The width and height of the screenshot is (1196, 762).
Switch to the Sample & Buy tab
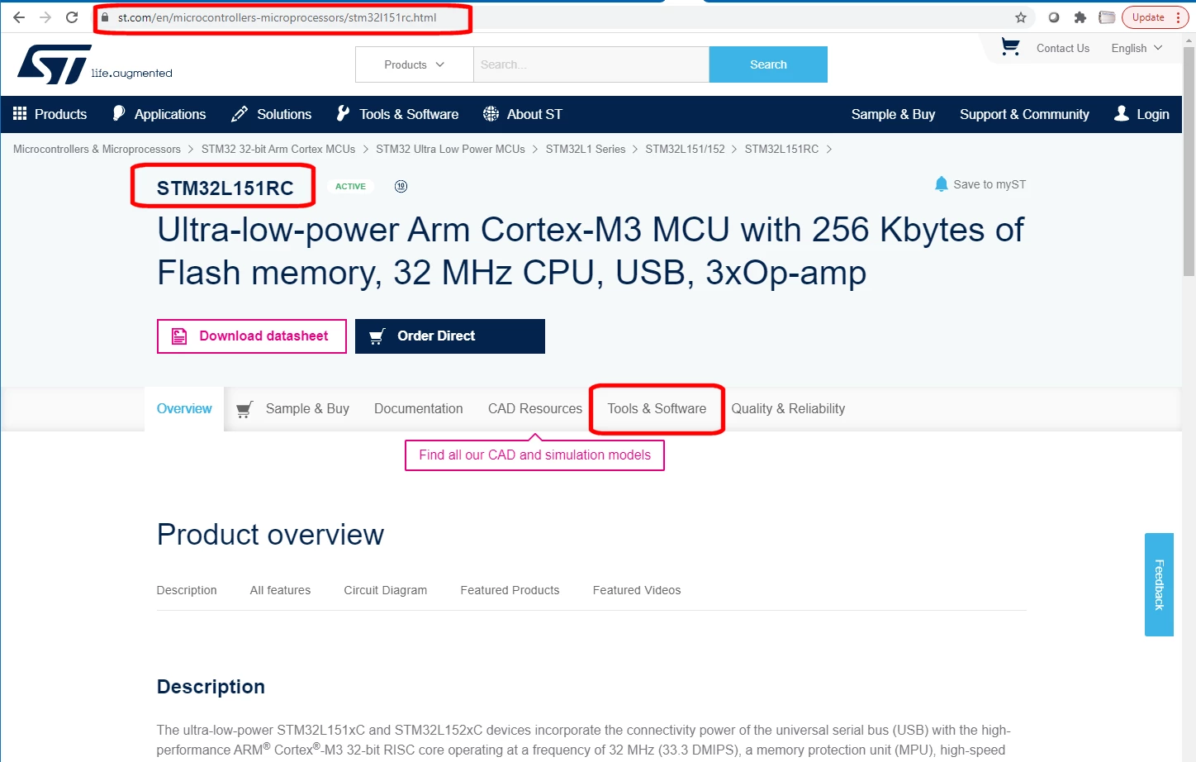click(292, 408)
